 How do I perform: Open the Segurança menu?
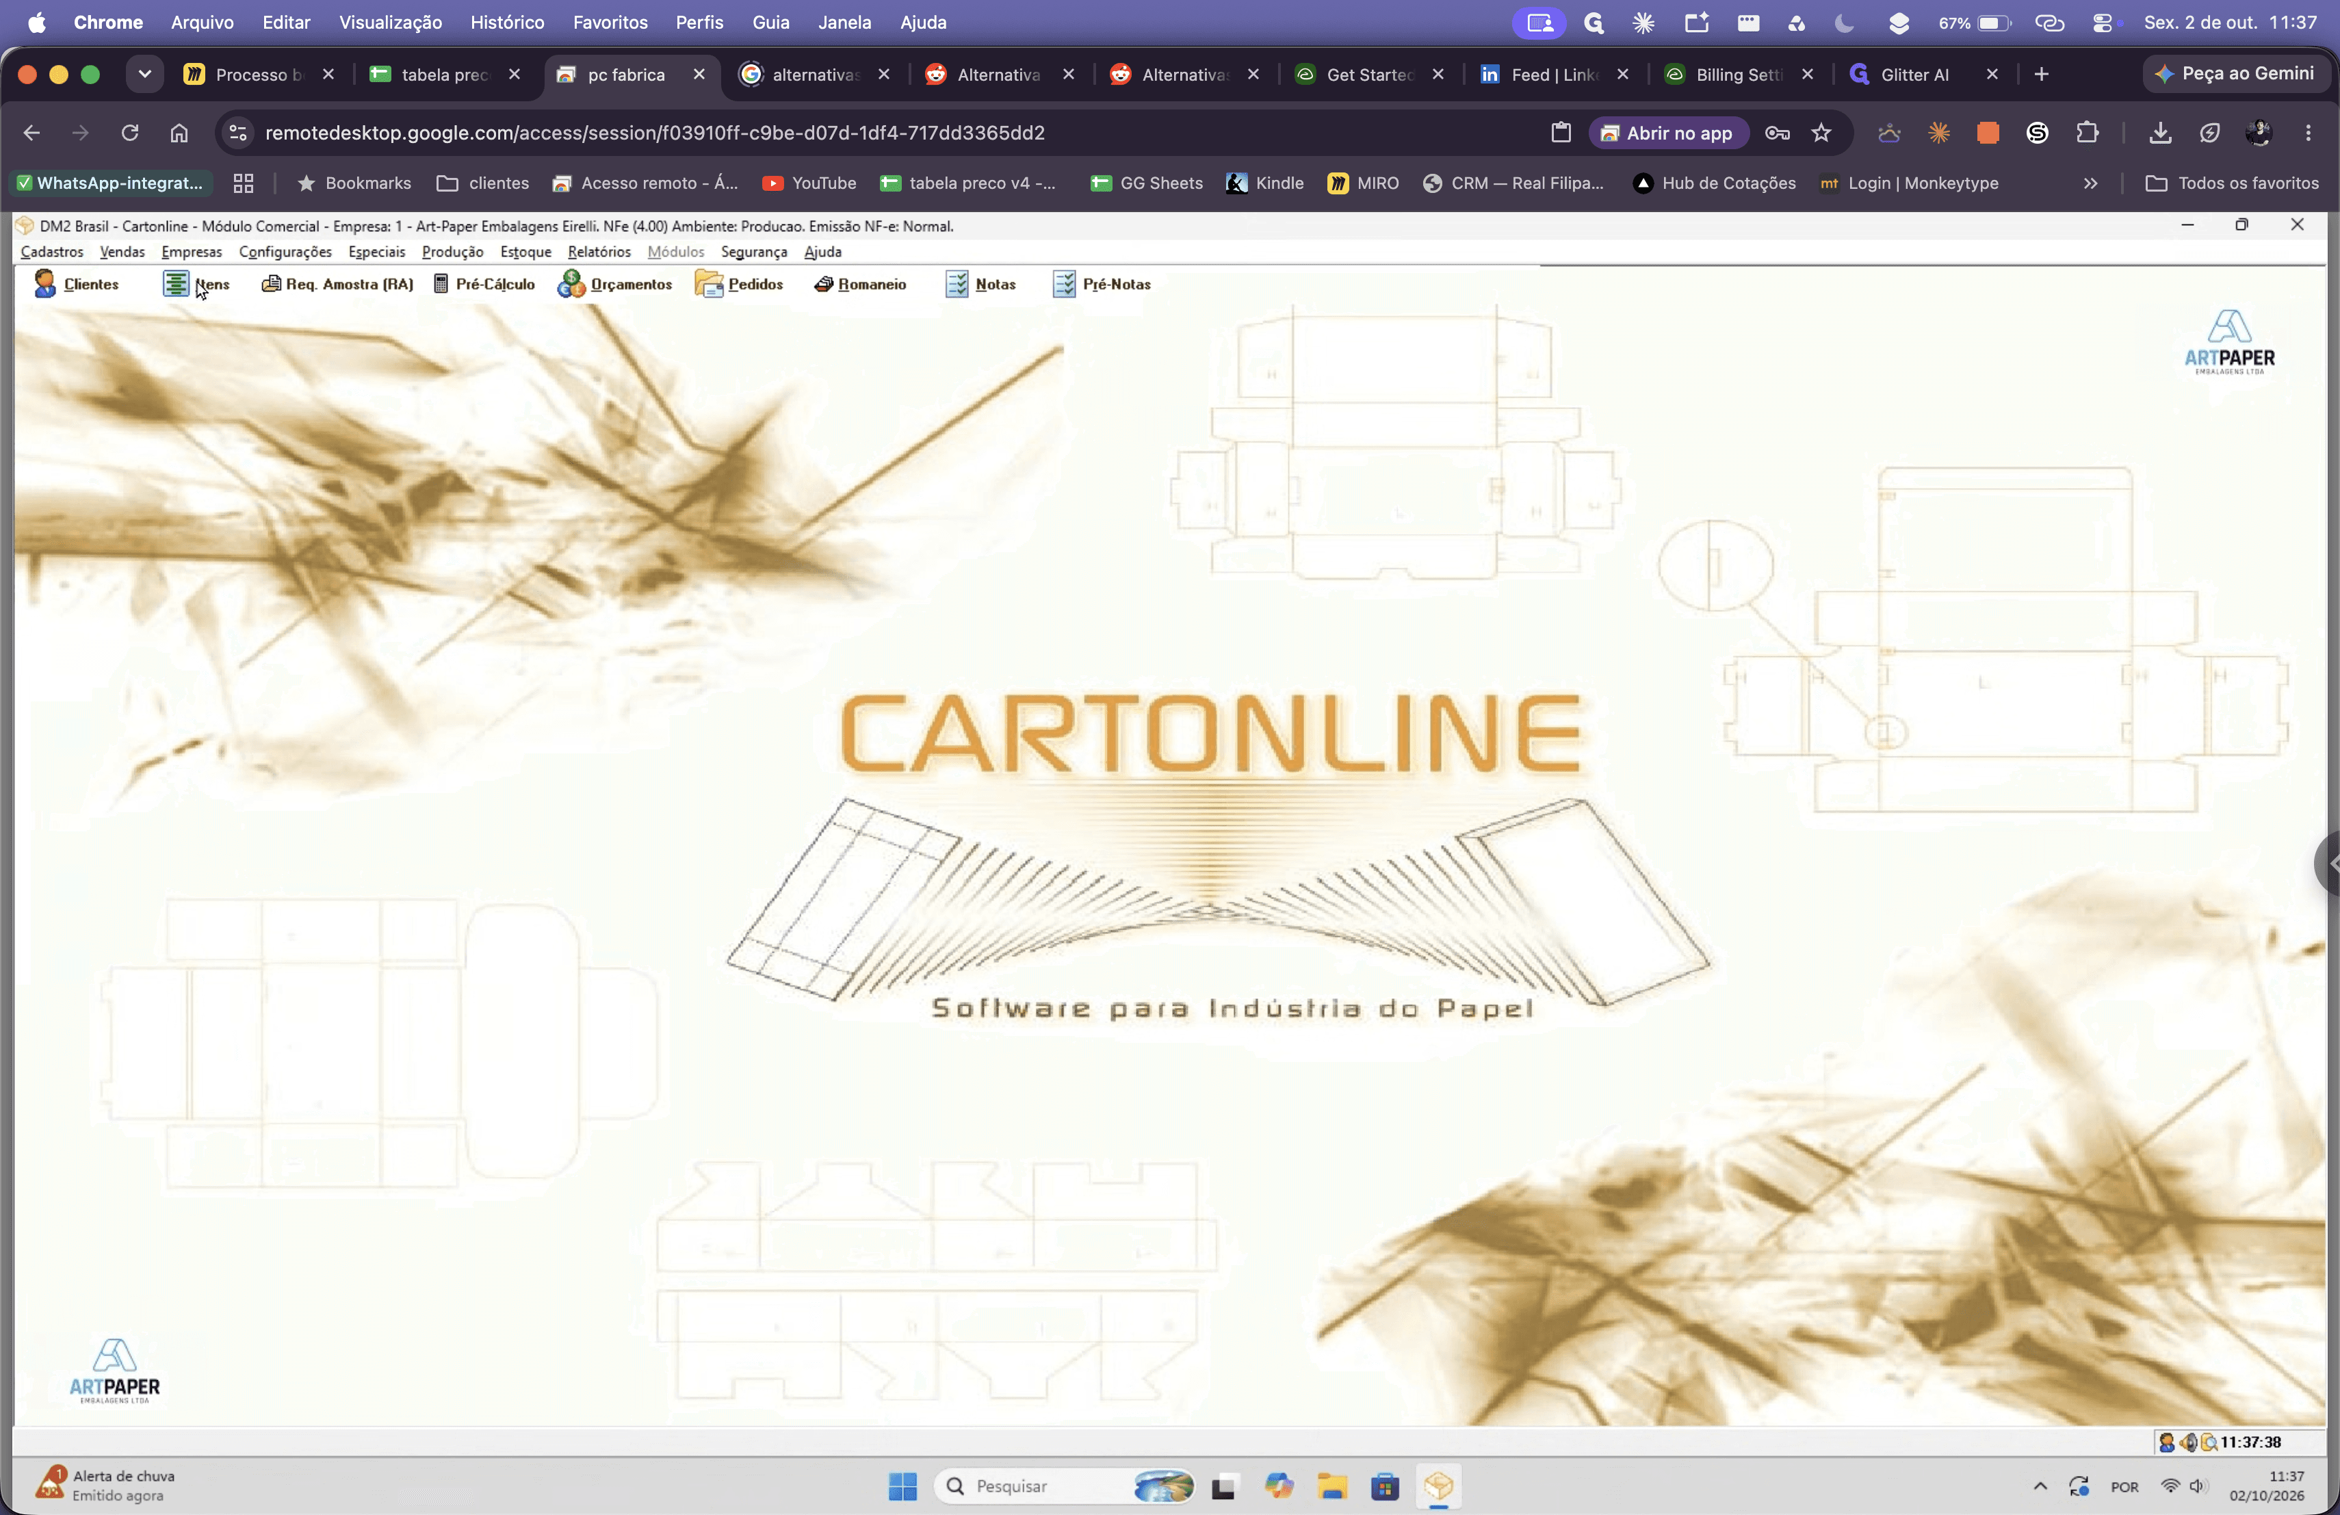(754, 252)
